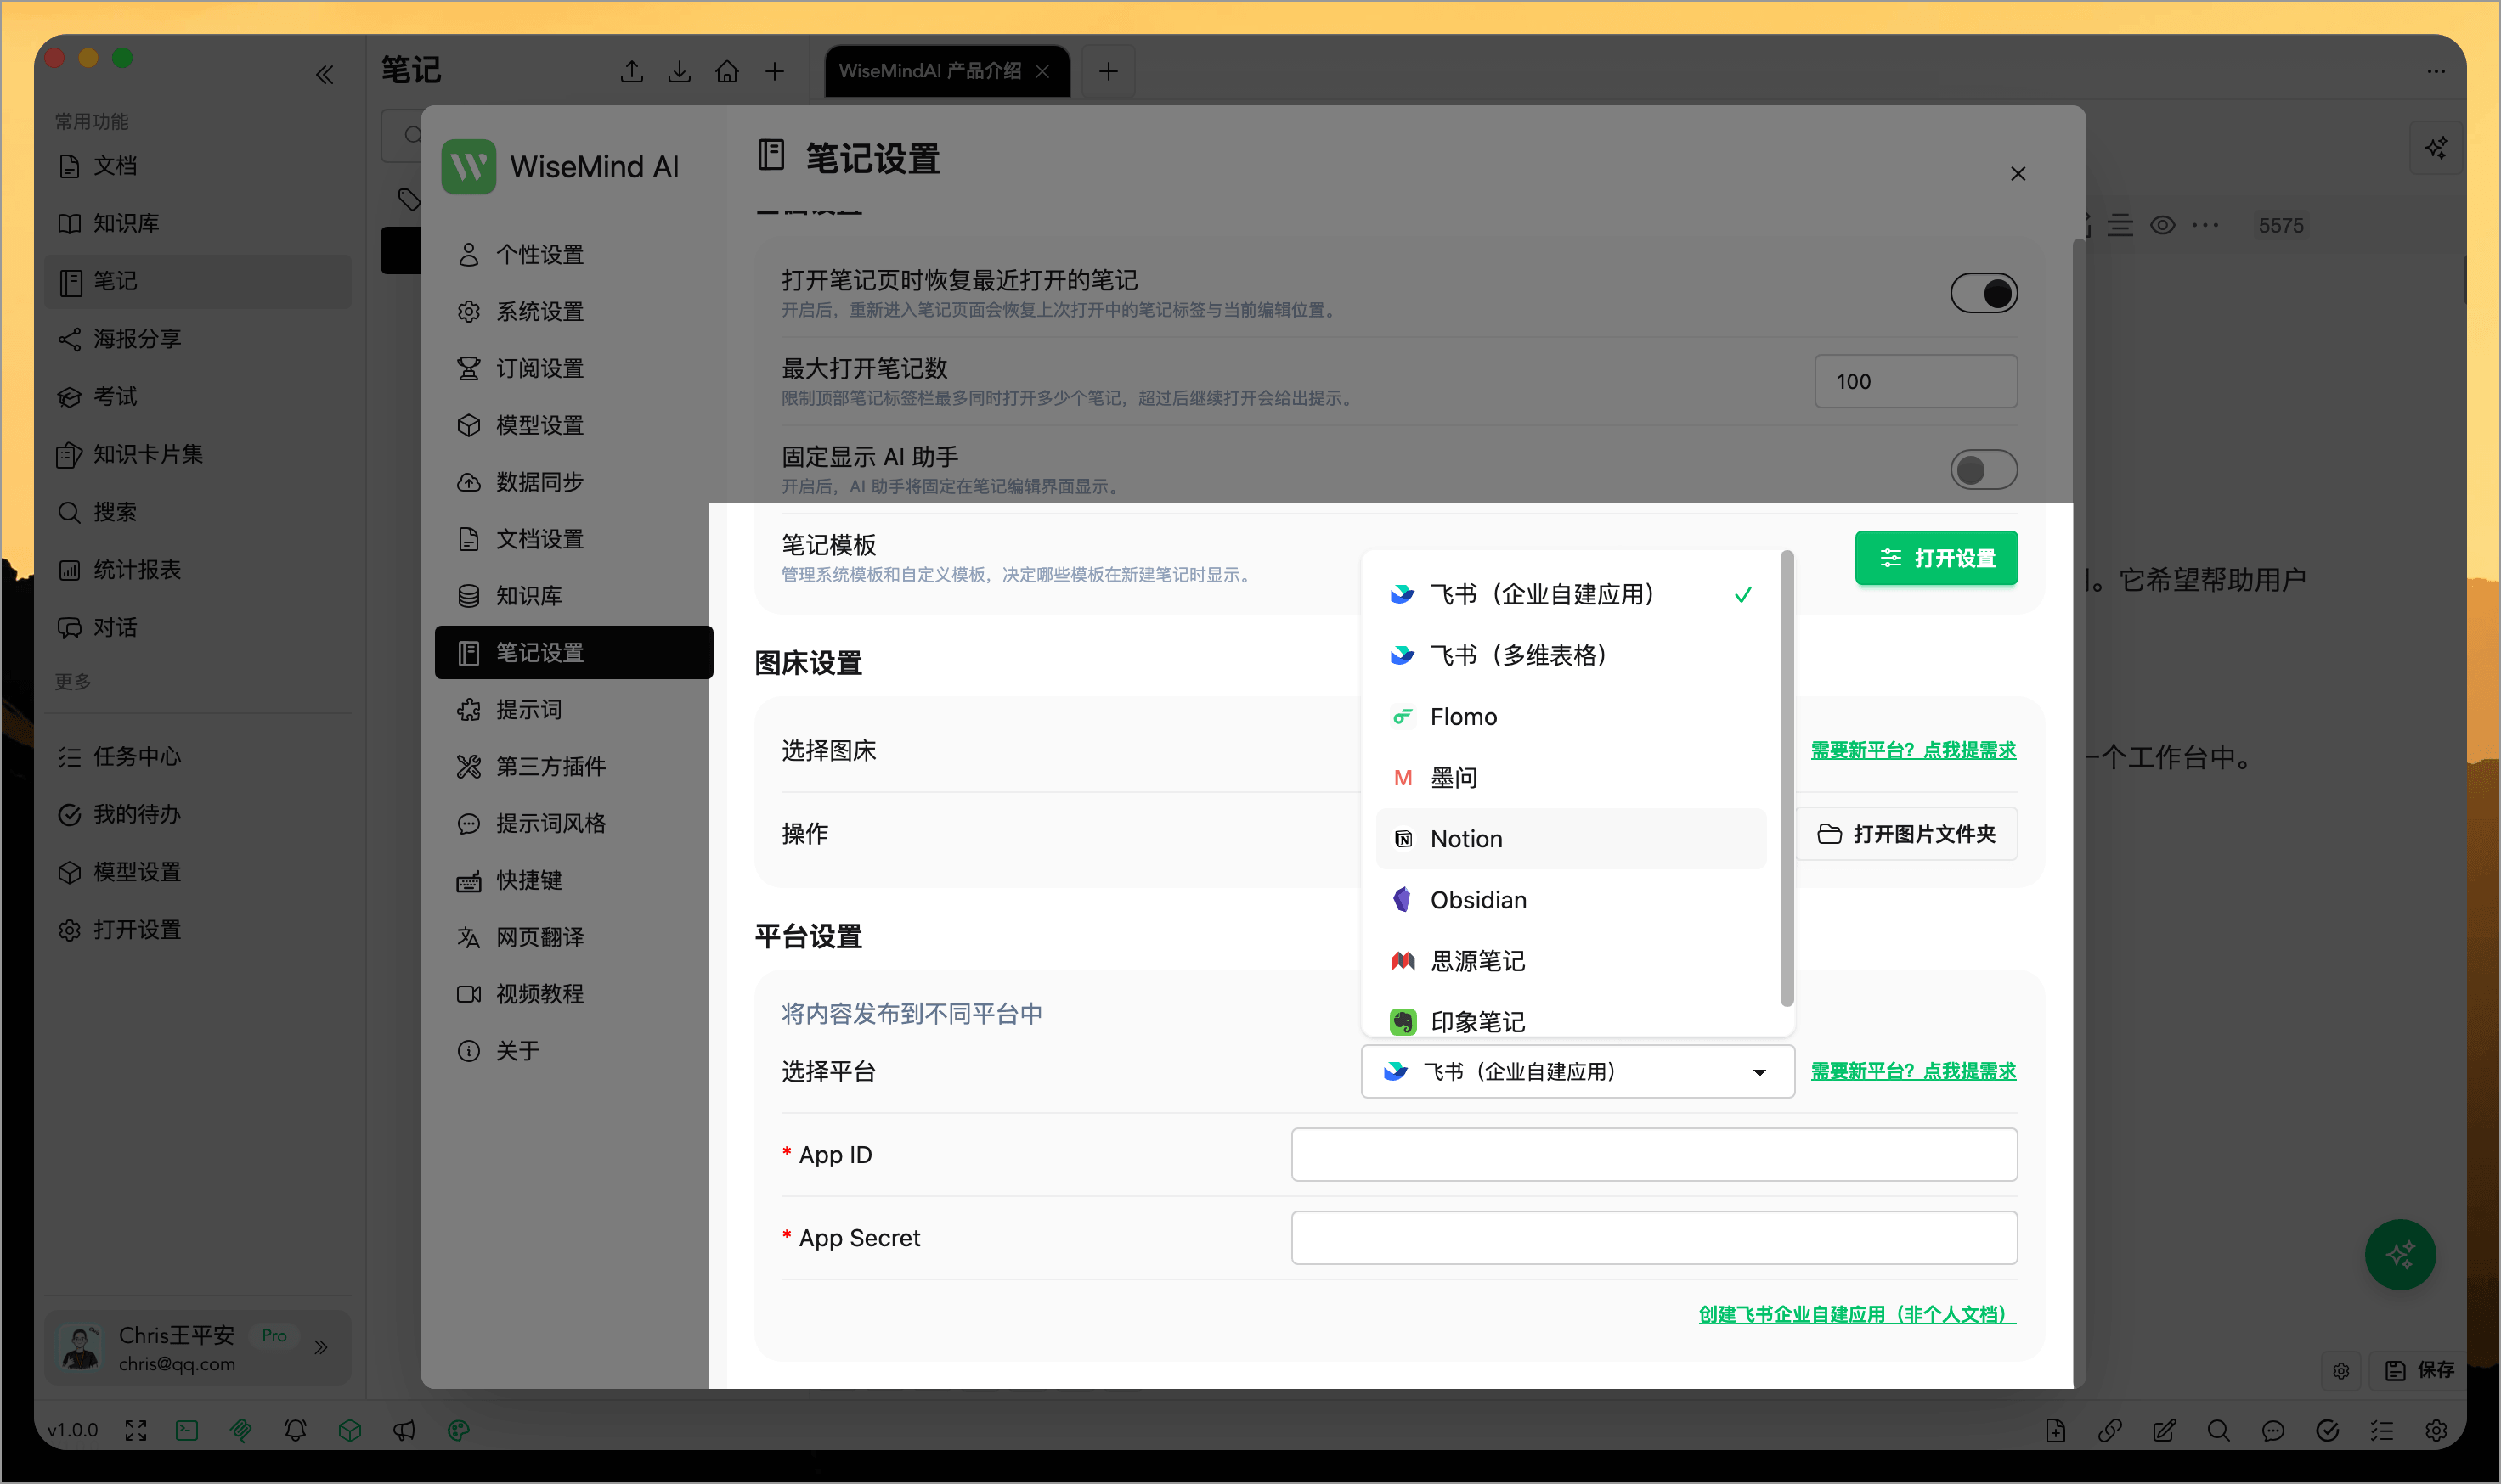The height and width of the screenshot is (1484, 2501).
Task: Open link 创建飞书企业自建应用（非个人文档）
Action: click(x=1854, y=1315)
